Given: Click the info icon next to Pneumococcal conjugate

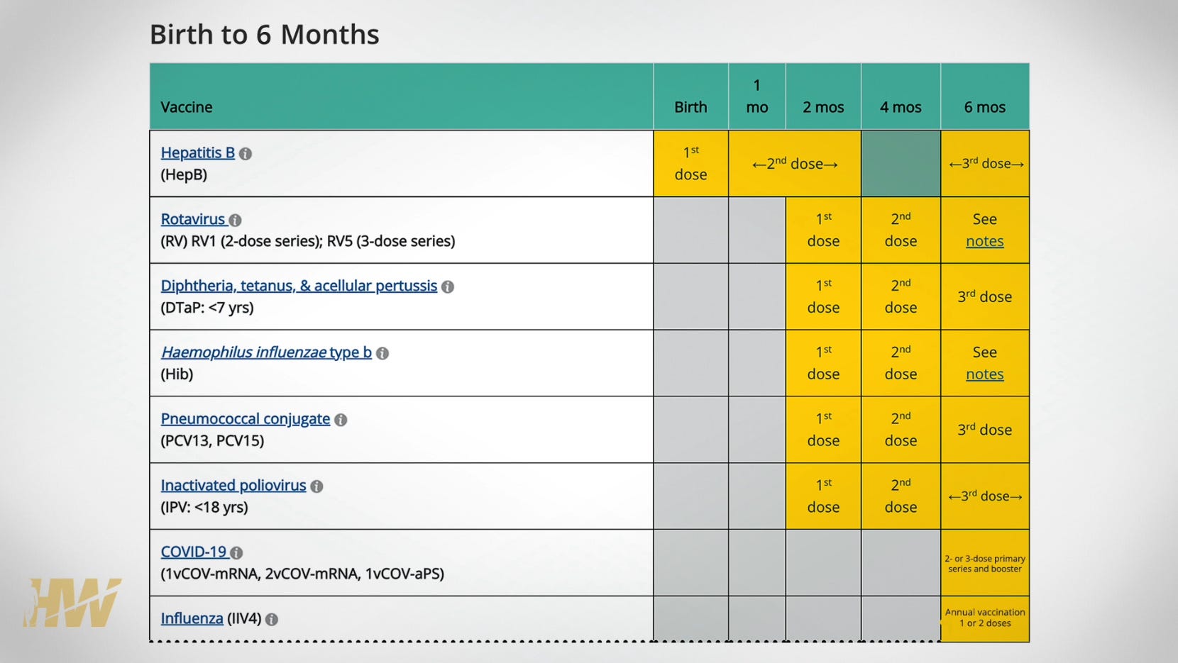Looking at the screenshot, I should (x=341, y=420).
